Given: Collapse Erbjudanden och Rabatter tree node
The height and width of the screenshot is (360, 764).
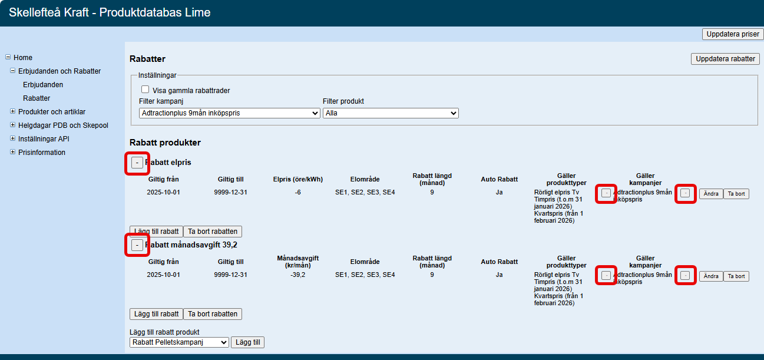Looking at the screenshot, I should [13, 71].
